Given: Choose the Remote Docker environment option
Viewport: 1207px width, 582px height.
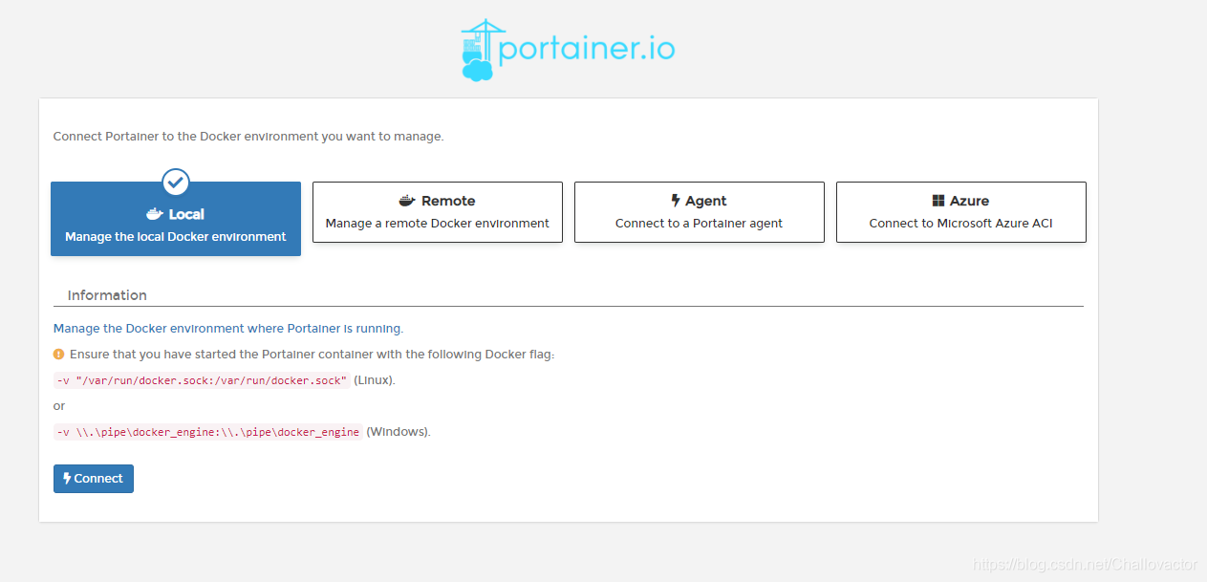Looking at the screenshot, I should point(438,212).
